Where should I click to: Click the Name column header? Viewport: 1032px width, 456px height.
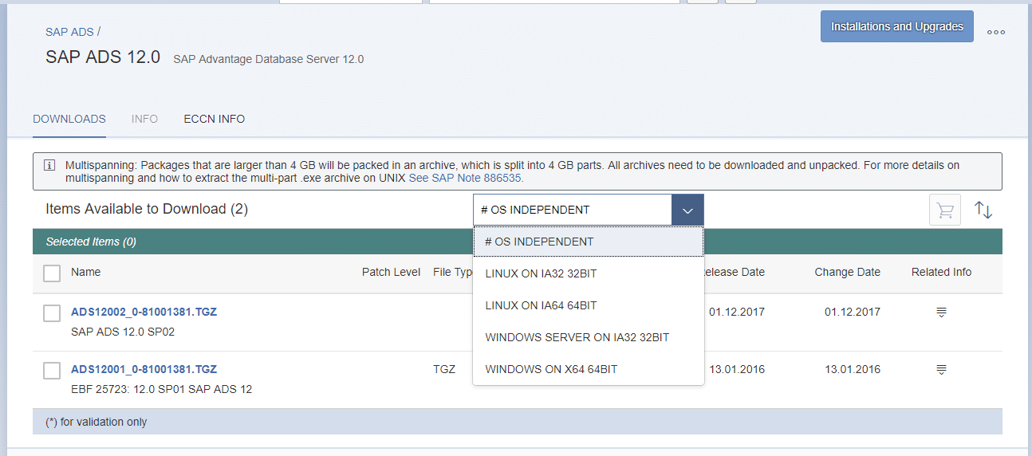point(86,272)
